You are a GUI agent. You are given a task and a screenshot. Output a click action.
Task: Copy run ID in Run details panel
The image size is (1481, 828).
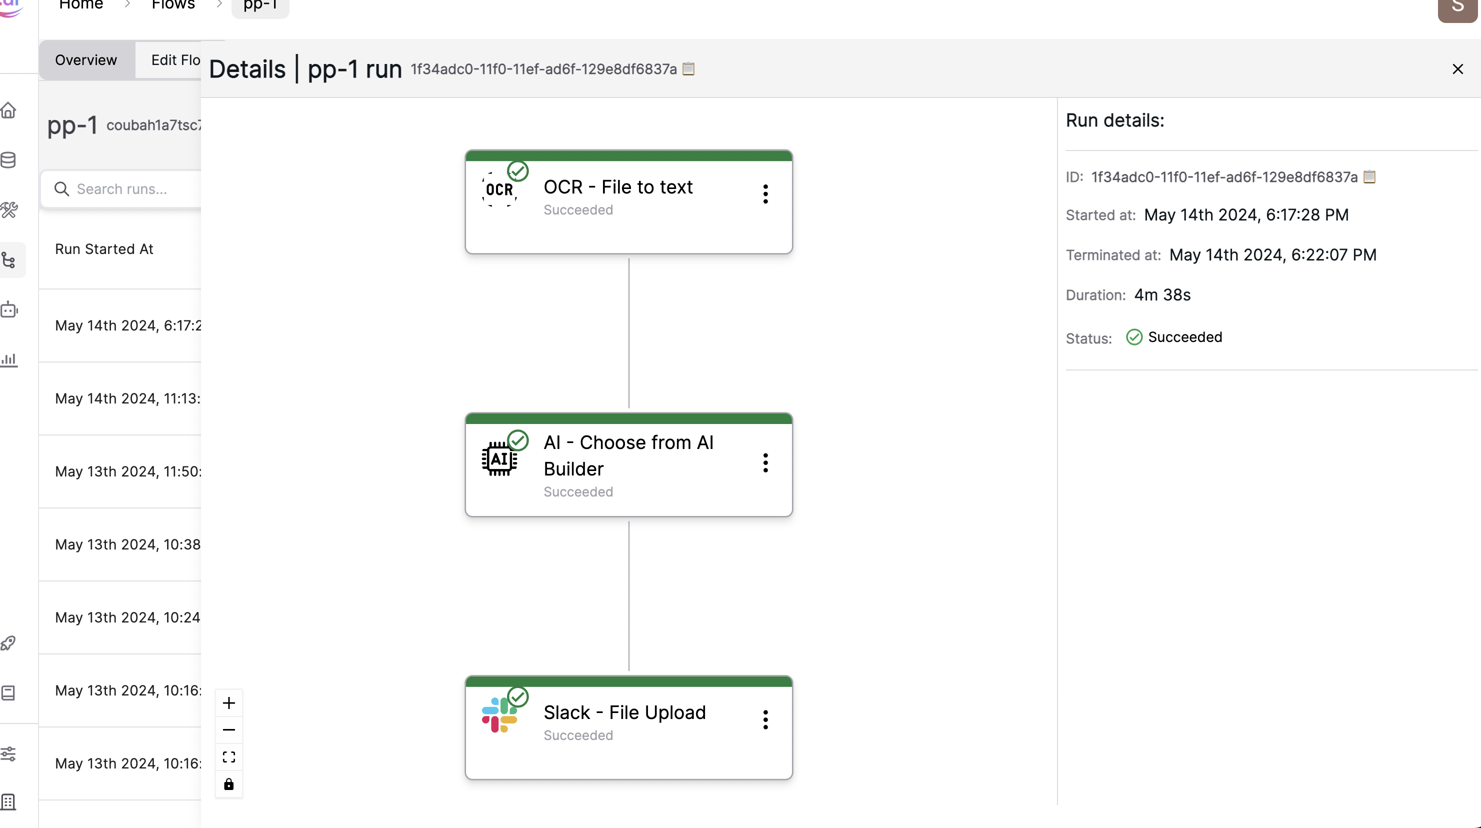click(x=1369, y=176)
